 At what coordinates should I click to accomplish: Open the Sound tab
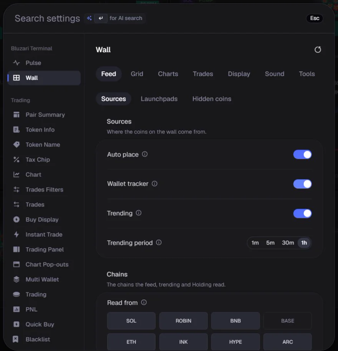coord(274,74)
